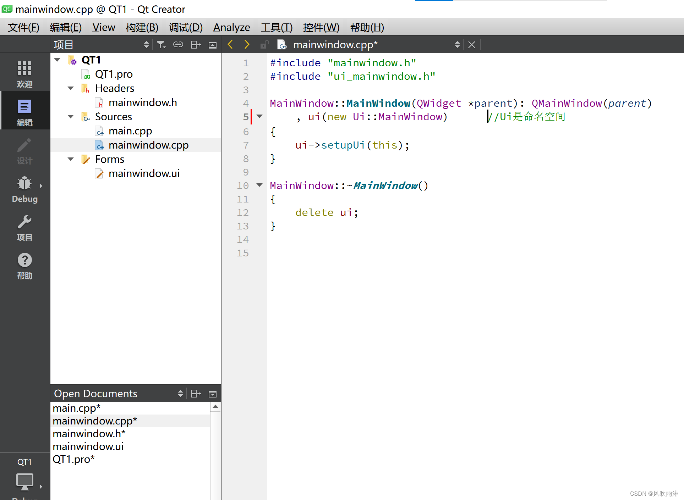Open the Analyze menu
Image resolution: width=684 pixels, height=500 pixels.
231,27
